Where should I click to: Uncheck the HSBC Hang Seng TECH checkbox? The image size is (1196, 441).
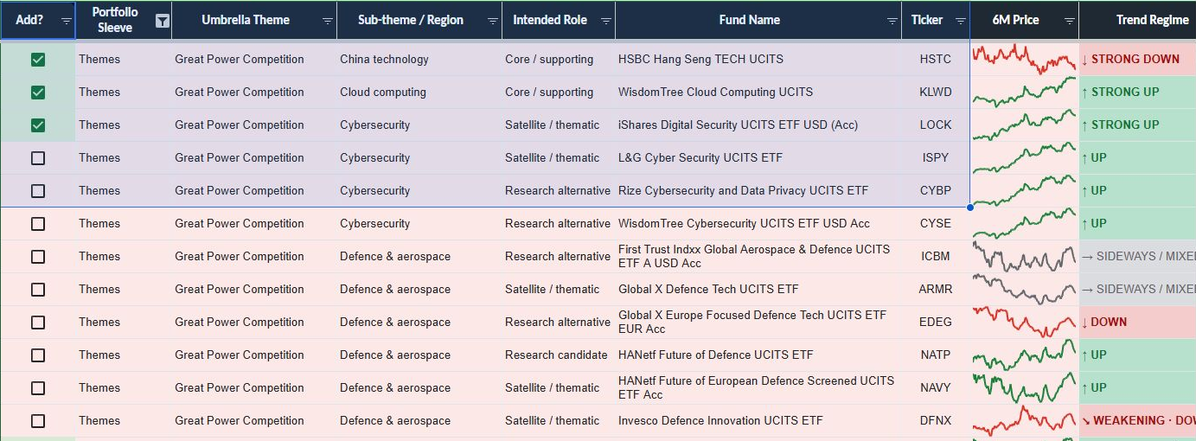[x=38, y=60]
